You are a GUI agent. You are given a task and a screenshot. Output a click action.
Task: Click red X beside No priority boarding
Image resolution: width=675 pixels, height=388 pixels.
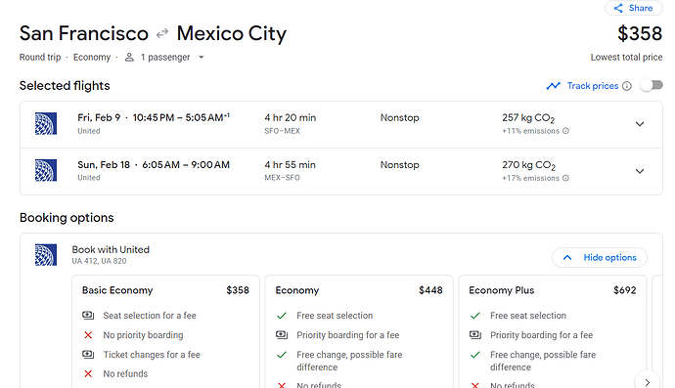(88, 335)
